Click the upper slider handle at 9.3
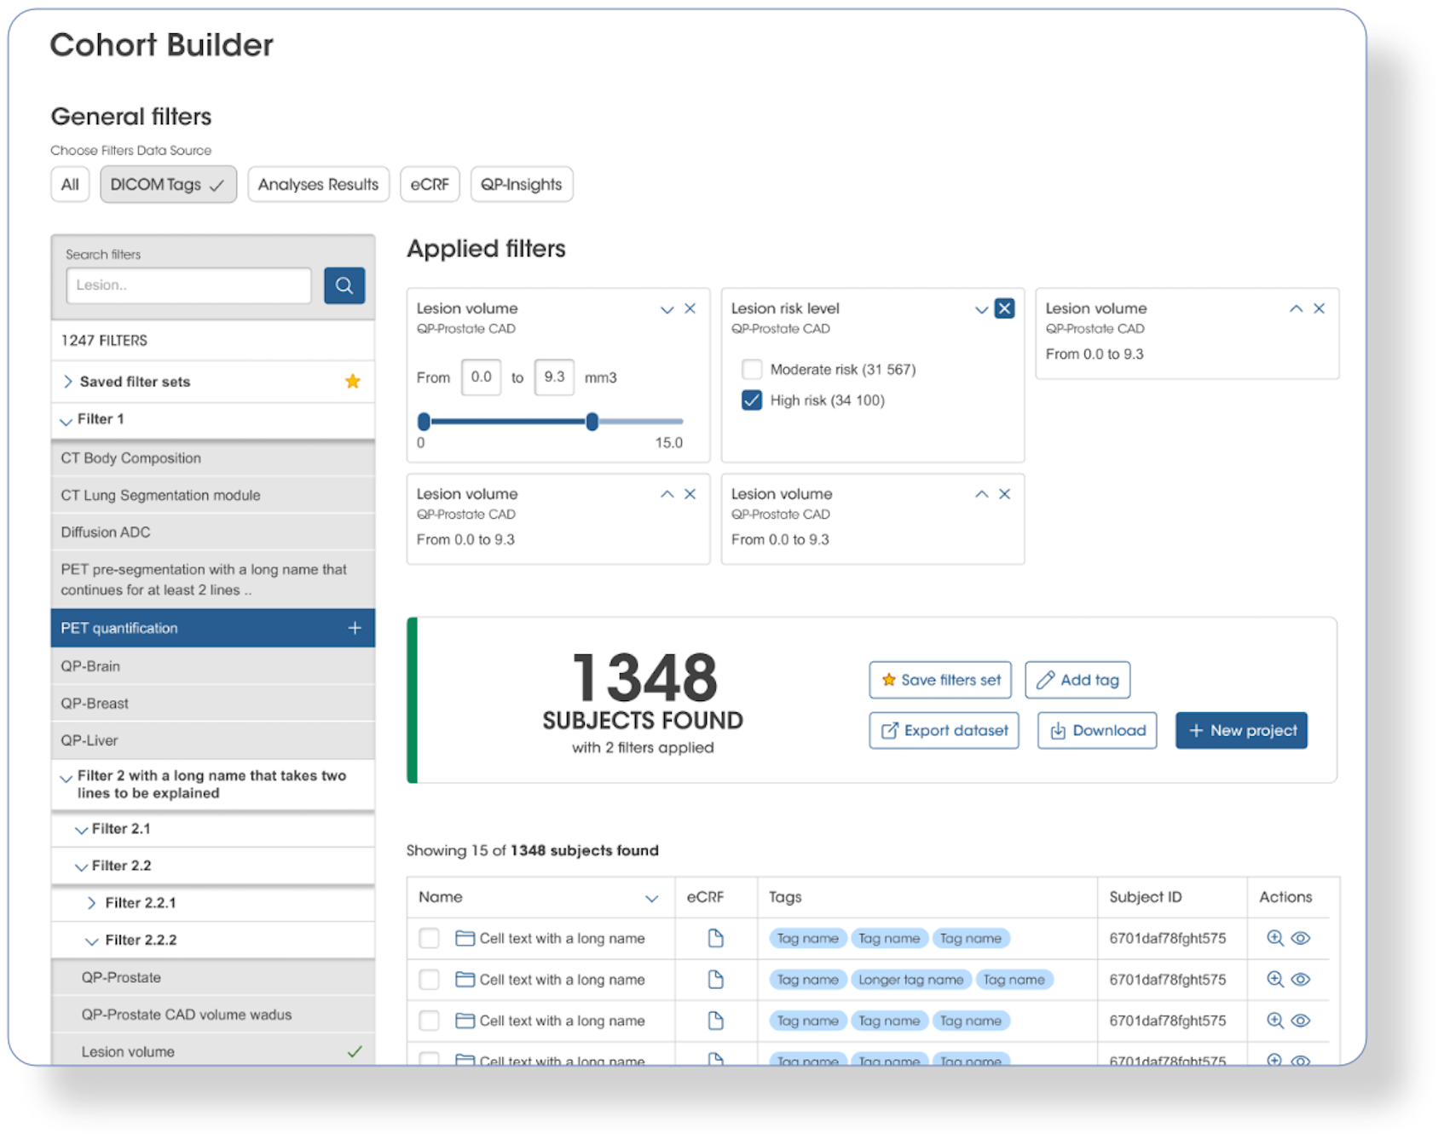The height and width of the screenshot is (1145, 1444). (592, 421)
